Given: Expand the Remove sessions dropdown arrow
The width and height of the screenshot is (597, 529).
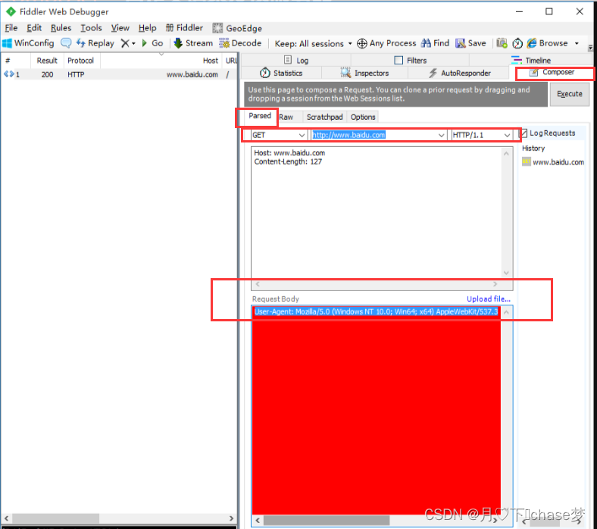Looking at the screenshot, I should 133,43.
